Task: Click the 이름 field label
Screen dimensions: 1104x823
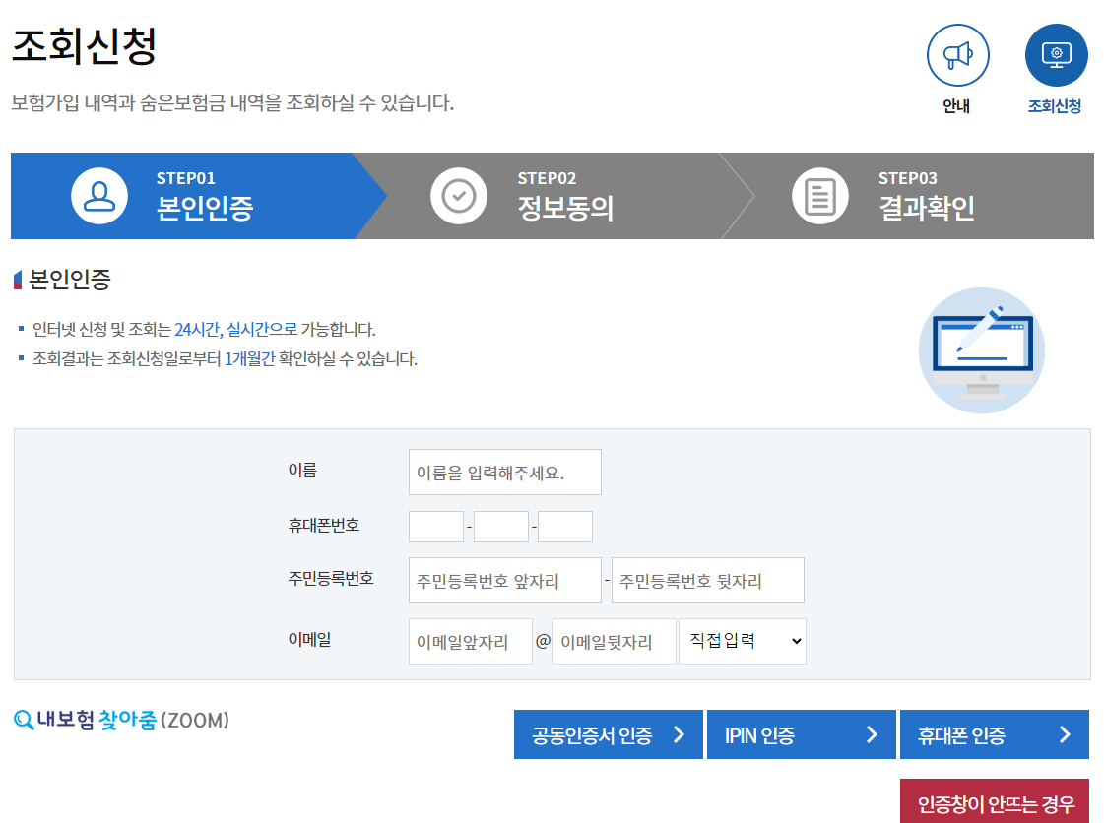Action: pyautogui.click(x=302, y=471)
